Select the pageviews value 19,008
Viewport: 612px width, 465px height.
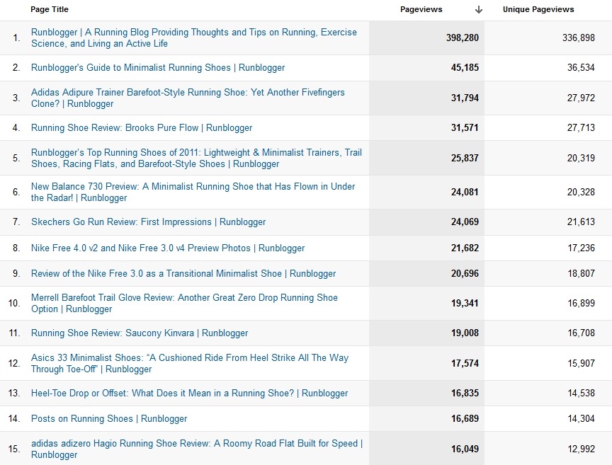pos(465,333)
